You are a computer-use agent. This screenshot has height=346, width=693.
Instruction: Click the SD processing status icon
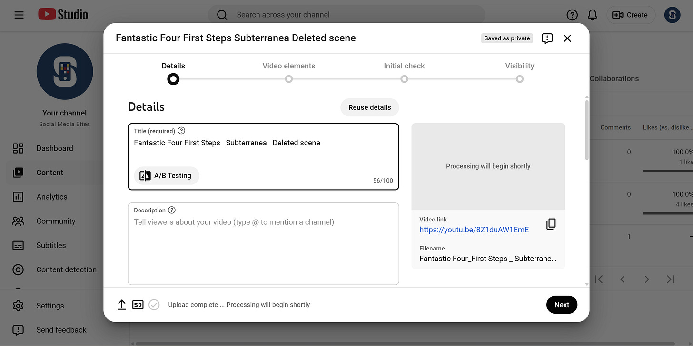(x=138, y=305)
